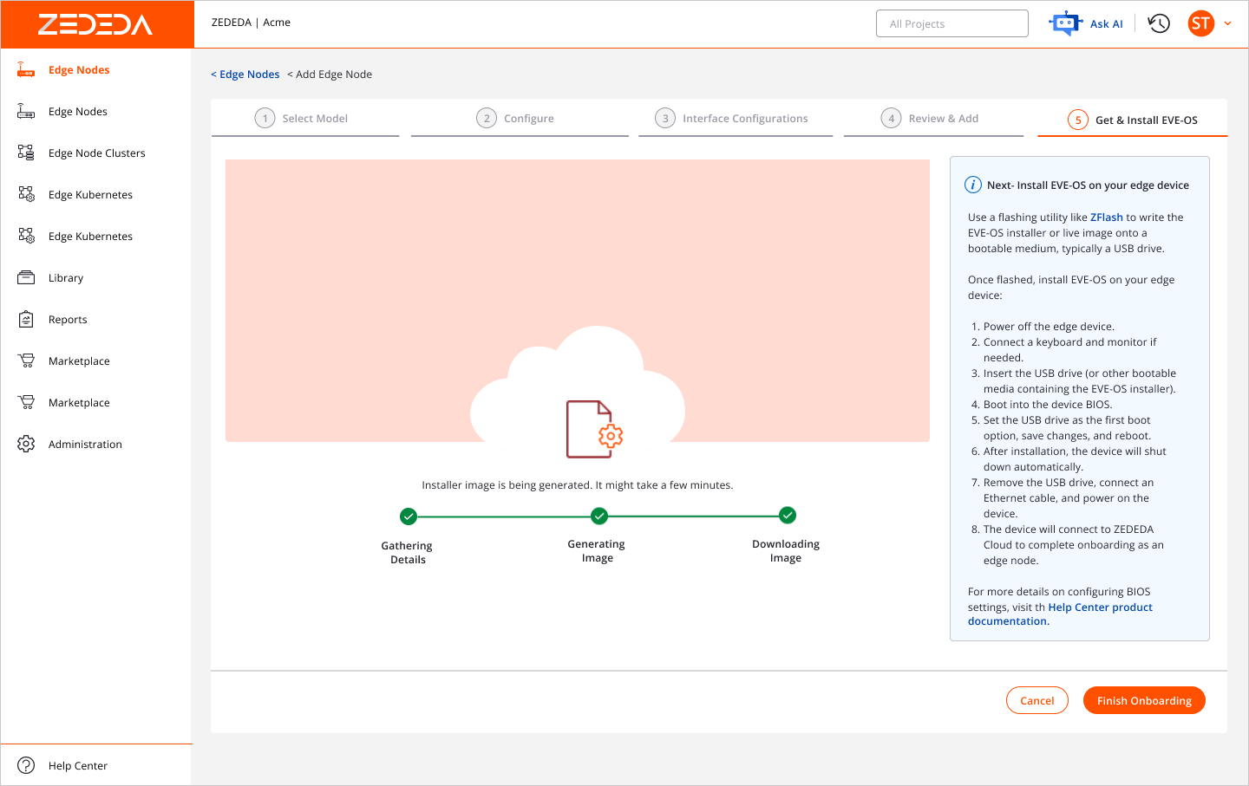The image size is (1249, 786).
Task: Go to the Marketplace section
Action: pyautogui.click(x=78, y=361)
